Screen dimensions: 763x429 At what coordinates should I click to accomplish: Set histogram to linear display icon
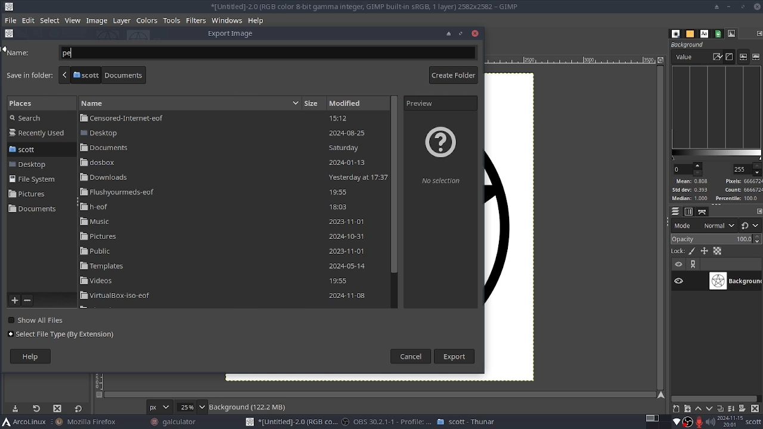coord(743,57)
